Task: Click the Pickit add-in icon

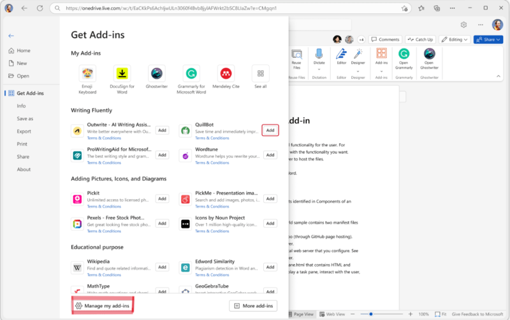Action: [77, 199]
